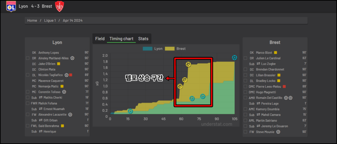This screenshot has height=144, width=337.
Task: Click red card icon next to Tagliafico
Action: point(70,75)
